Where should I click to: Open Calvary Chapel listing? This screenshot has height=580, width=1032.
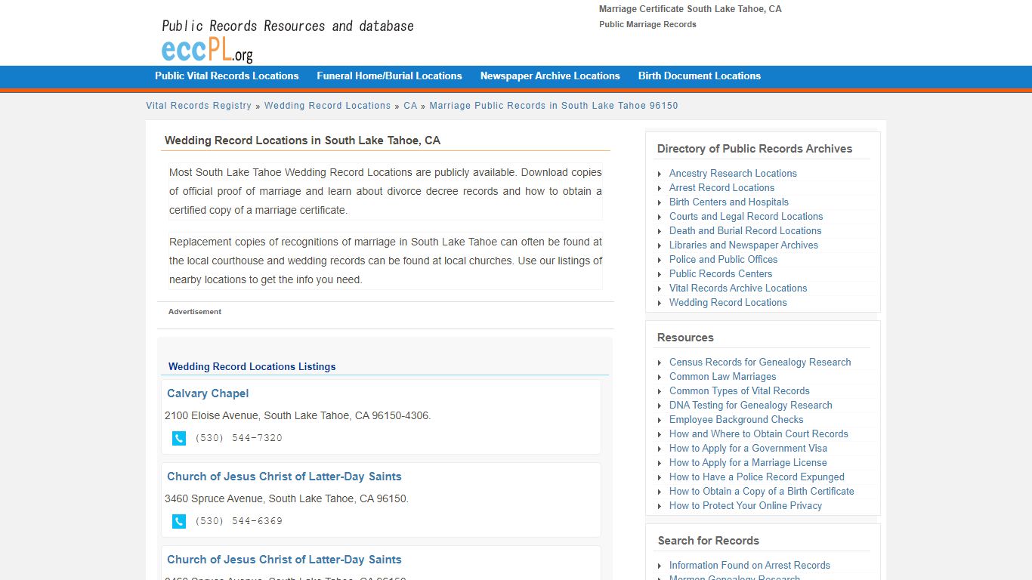208,393
